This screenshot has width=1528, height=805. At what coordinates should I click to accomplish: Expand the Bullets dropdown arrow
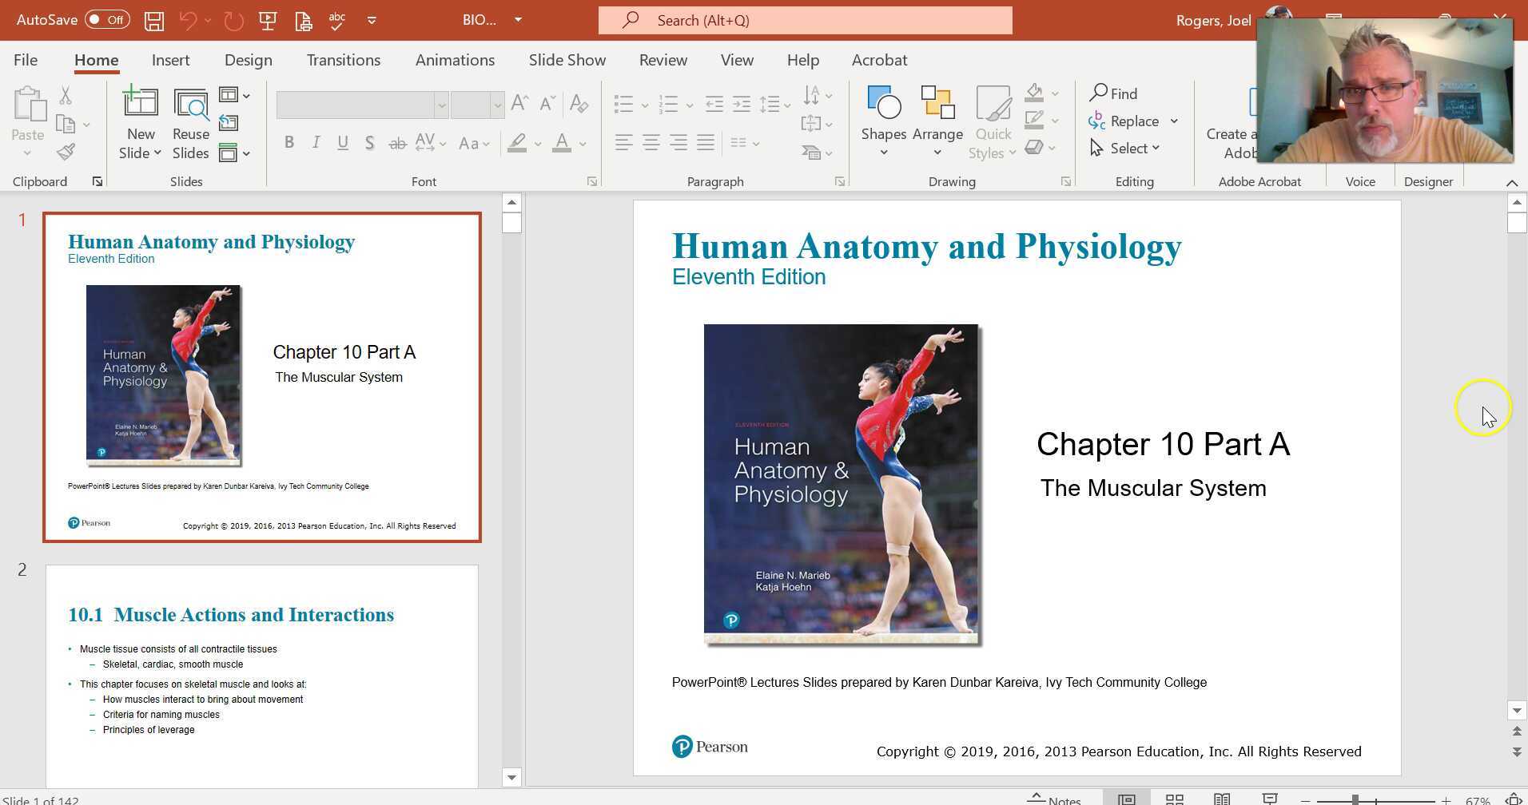644,104
